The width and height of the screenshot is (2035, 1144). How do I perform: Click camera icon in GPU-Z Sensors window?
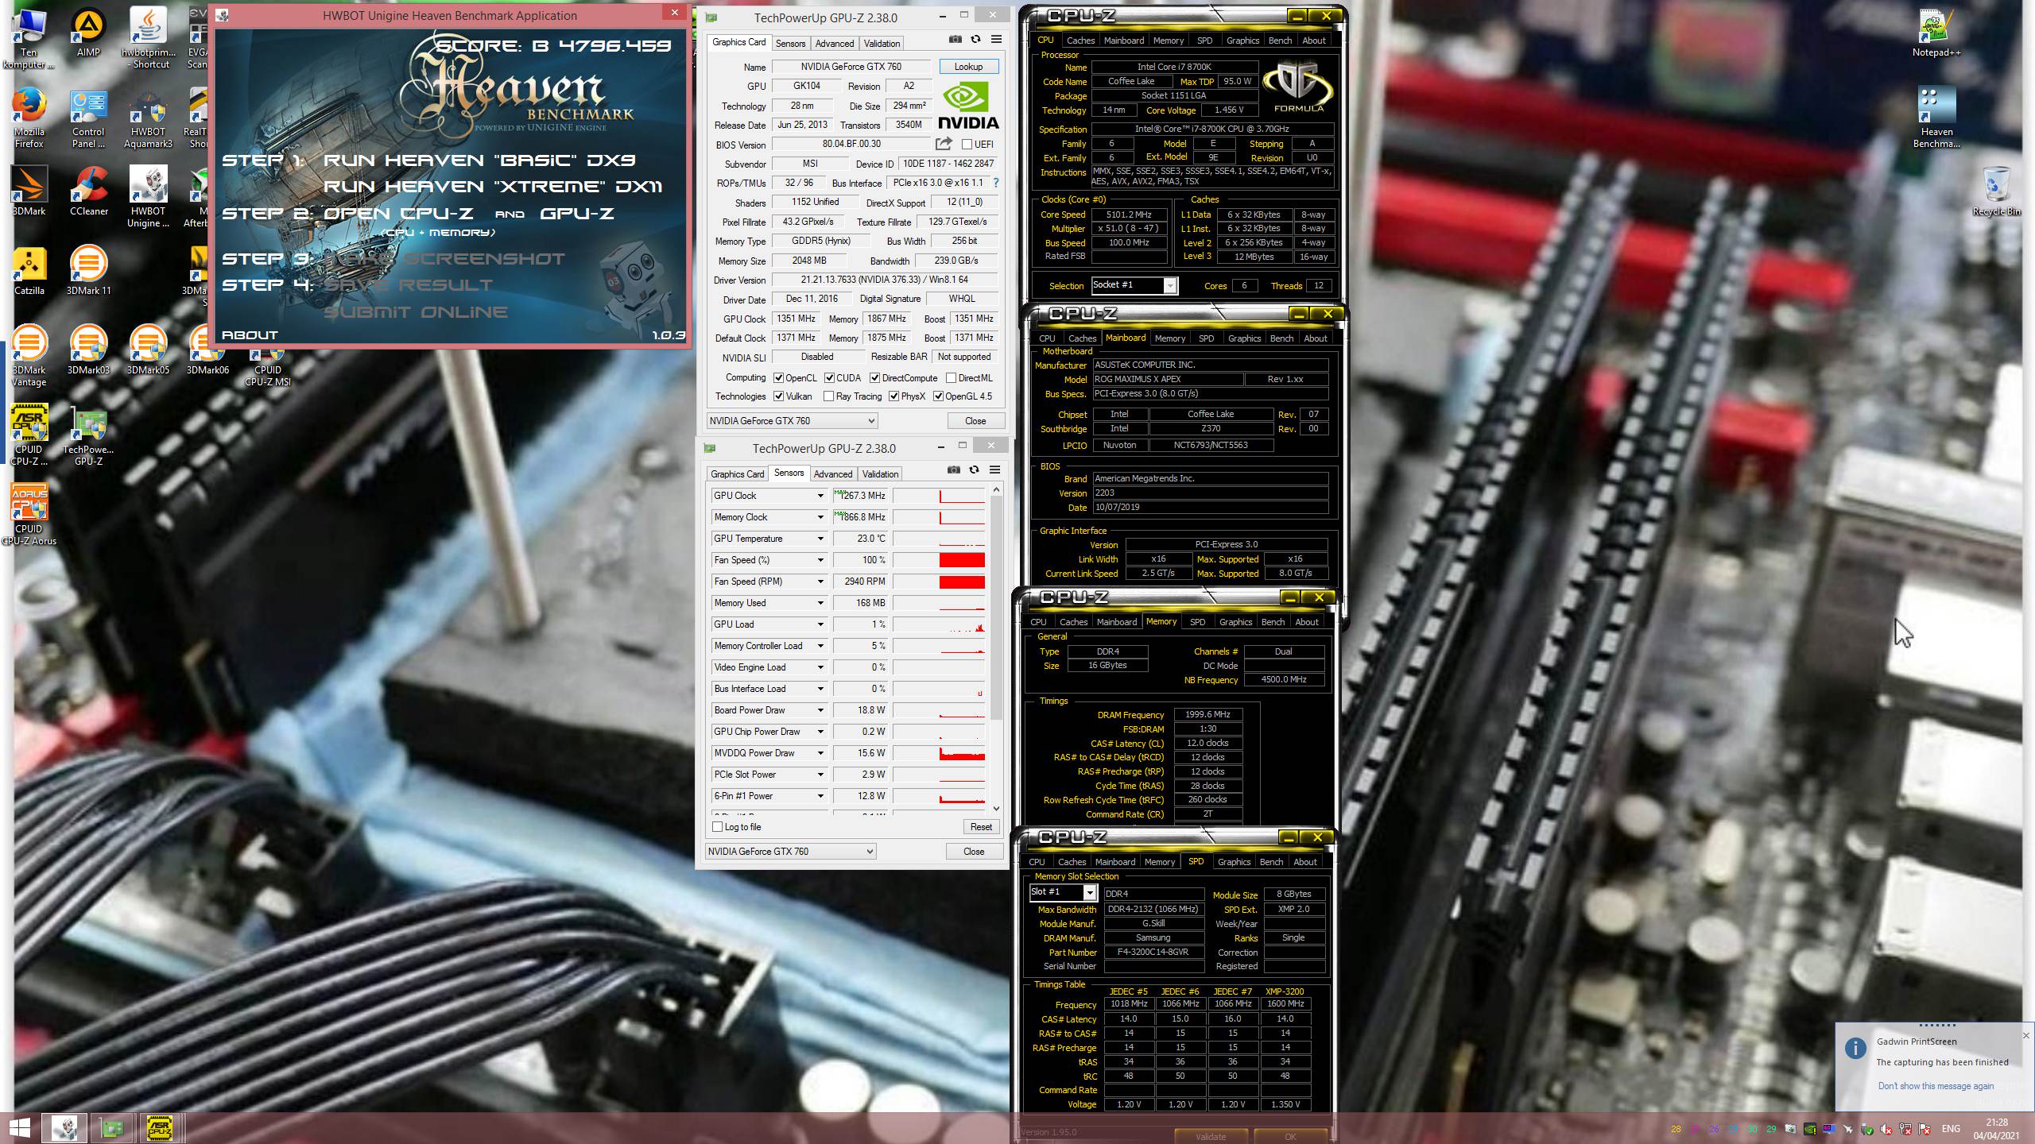coord(954,470)
